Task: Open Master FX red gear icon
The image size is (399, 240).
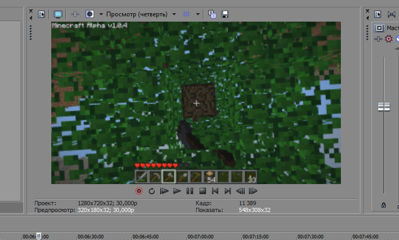Action: click(x=388, y=39)
